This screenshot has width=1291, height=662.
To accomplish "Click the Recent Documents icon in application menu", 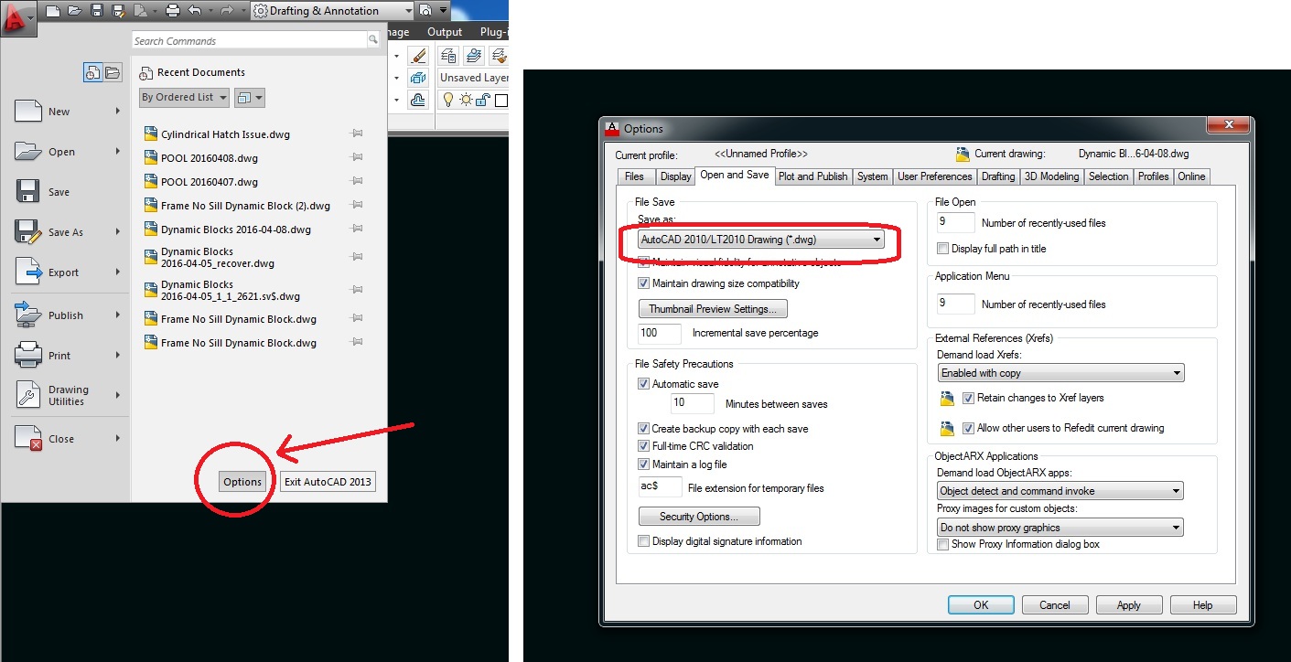I will (x=145, y=72).
